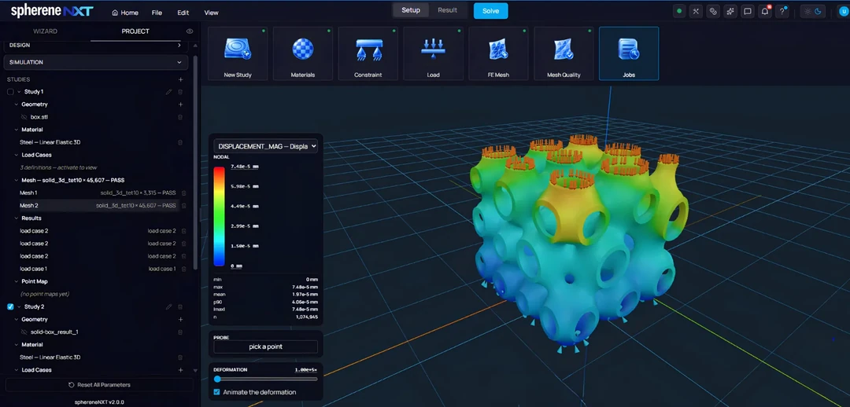Screen dimensions: 850x407
Task: Rename Study 1 with the pencil icon
Action: 168,92
